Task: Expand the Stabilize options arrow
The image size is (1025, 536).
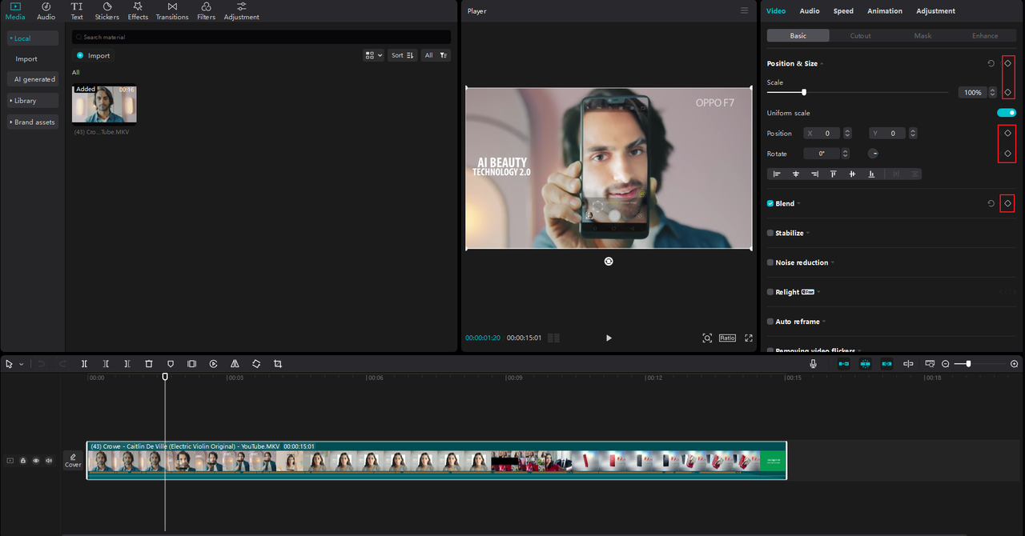Action: [x=808, y=234]
